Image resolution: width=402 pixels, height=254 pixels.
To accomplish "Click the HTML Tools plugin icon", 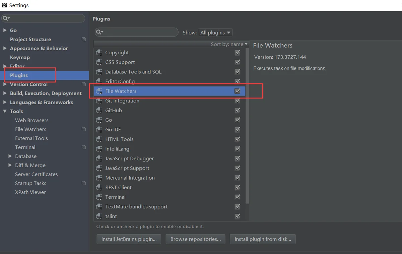I will pyautogui.click(x=99, y=139).
